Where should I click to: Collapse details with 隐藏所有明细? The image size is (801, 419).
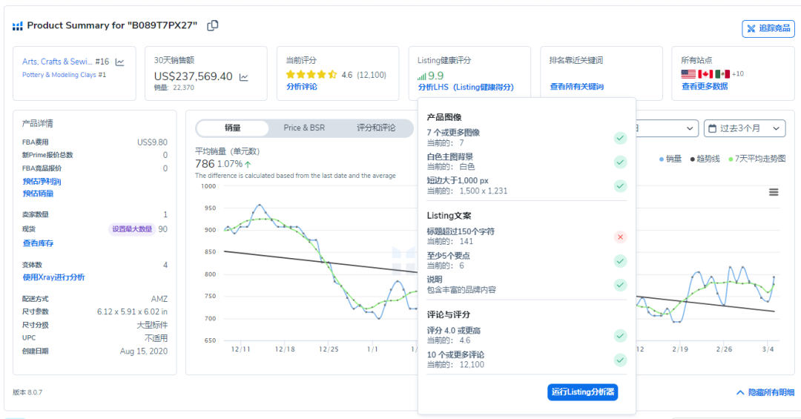(765, 392)
